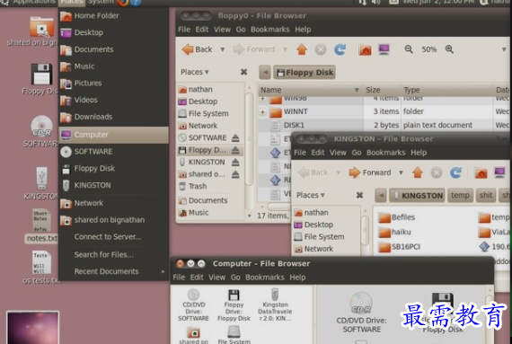Click Connect to Server... menu entry
The image size is (512, 344).
click(x=113, y=237)
